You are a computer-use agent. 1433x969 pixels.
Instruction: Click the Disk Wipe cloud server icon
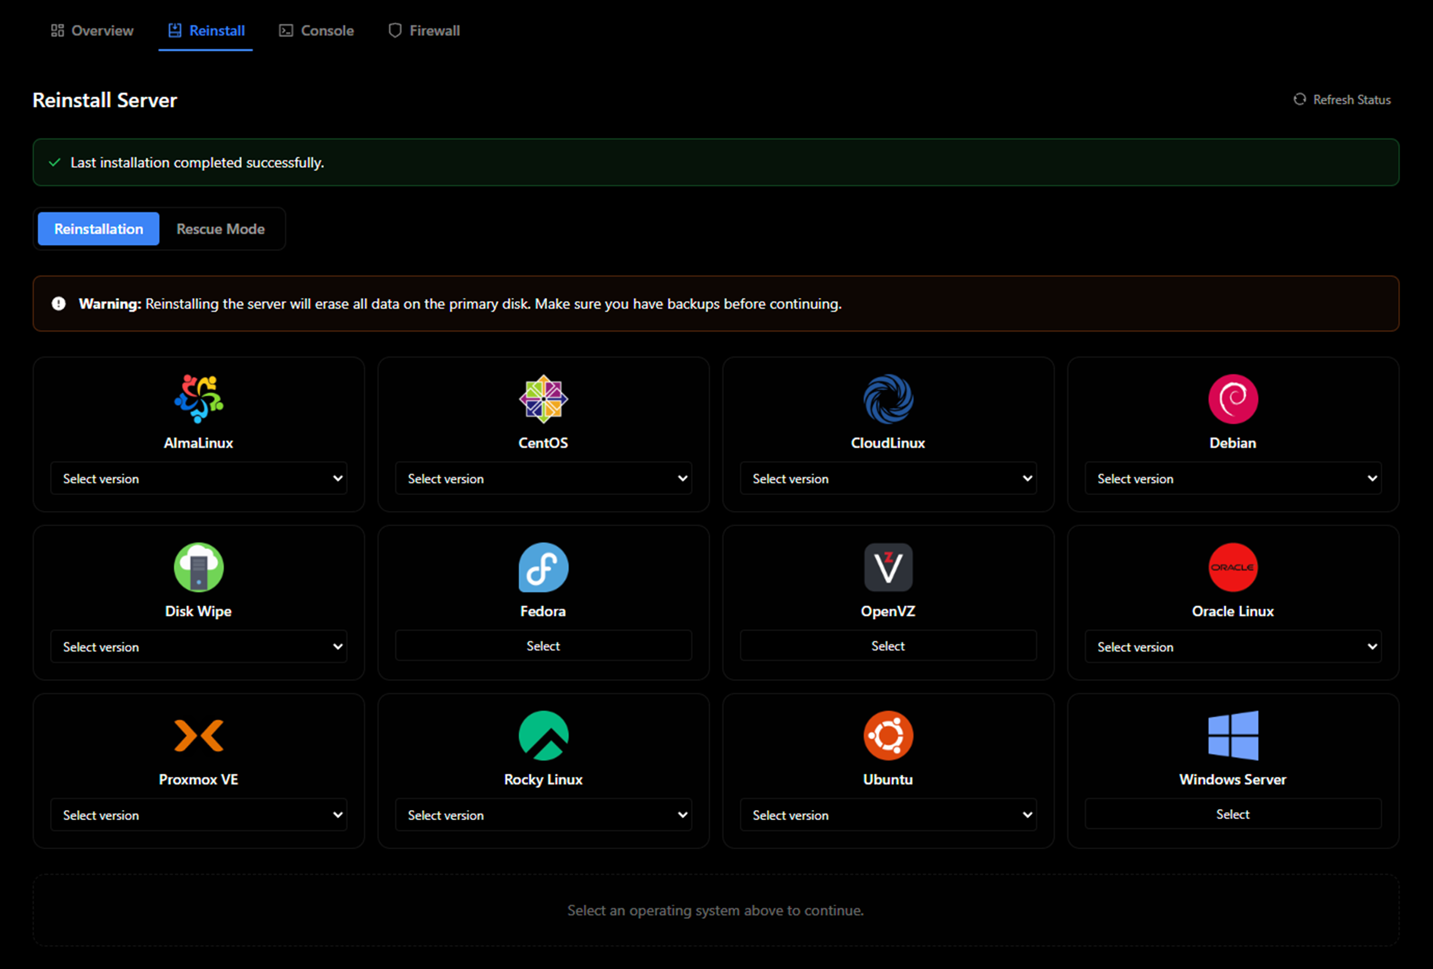pyautogui.click(x=198, y=567)
